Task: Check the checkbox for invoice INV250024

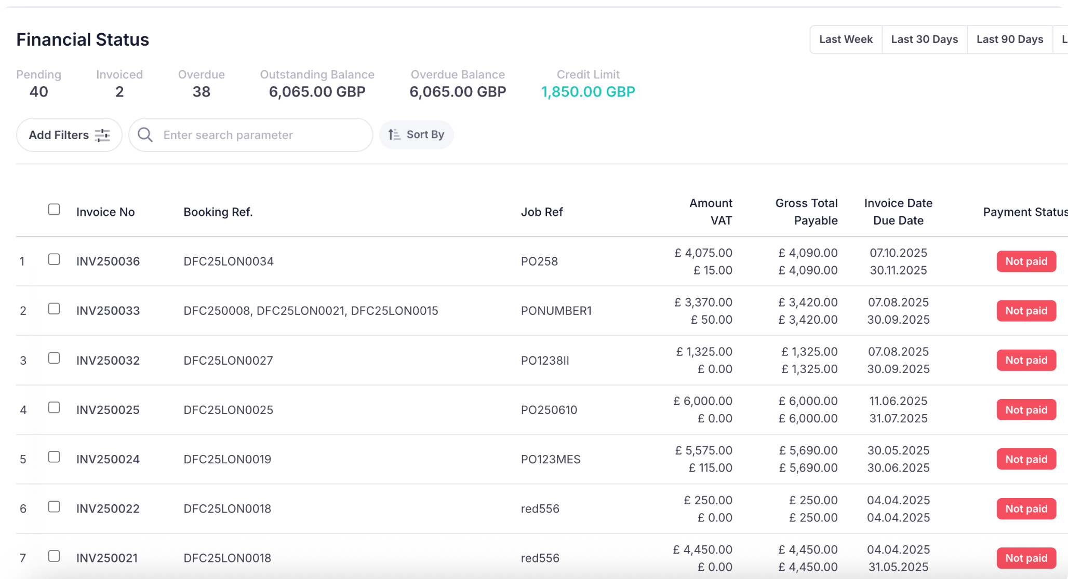Action: click(x=54, y=457)
